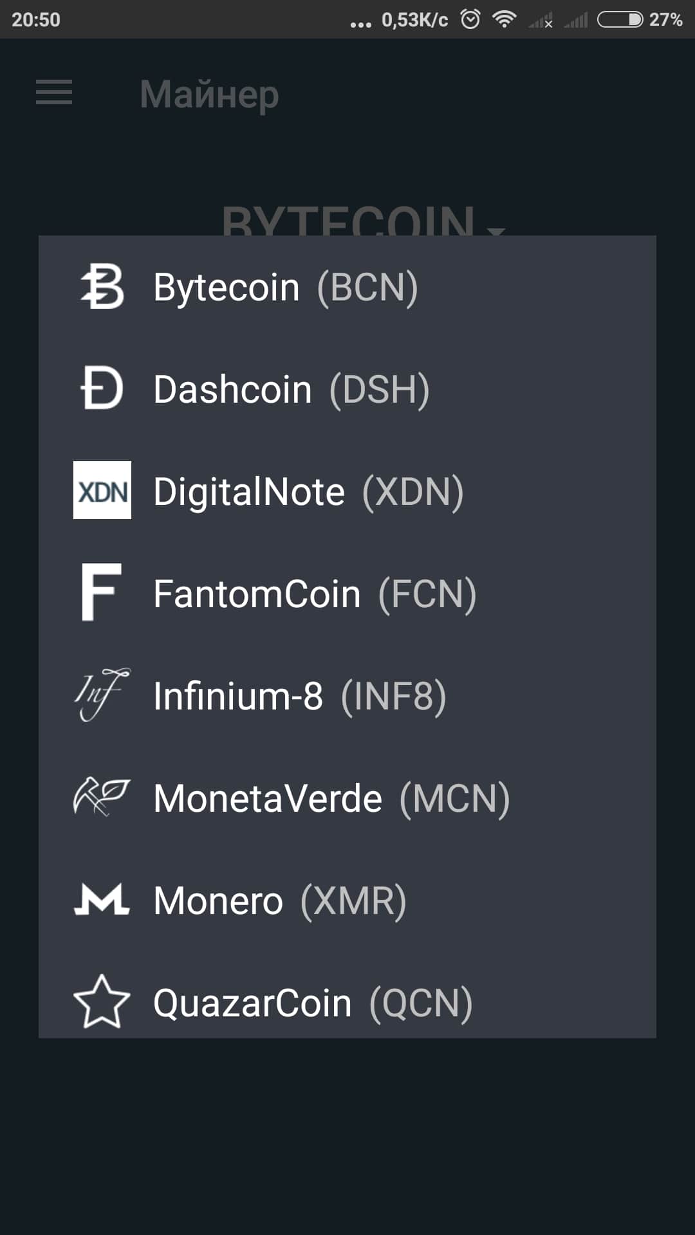This screenshot has width=695, height=1235.
Task: Tap the MonetaVerde leaf icon
Action: [102, 798]
